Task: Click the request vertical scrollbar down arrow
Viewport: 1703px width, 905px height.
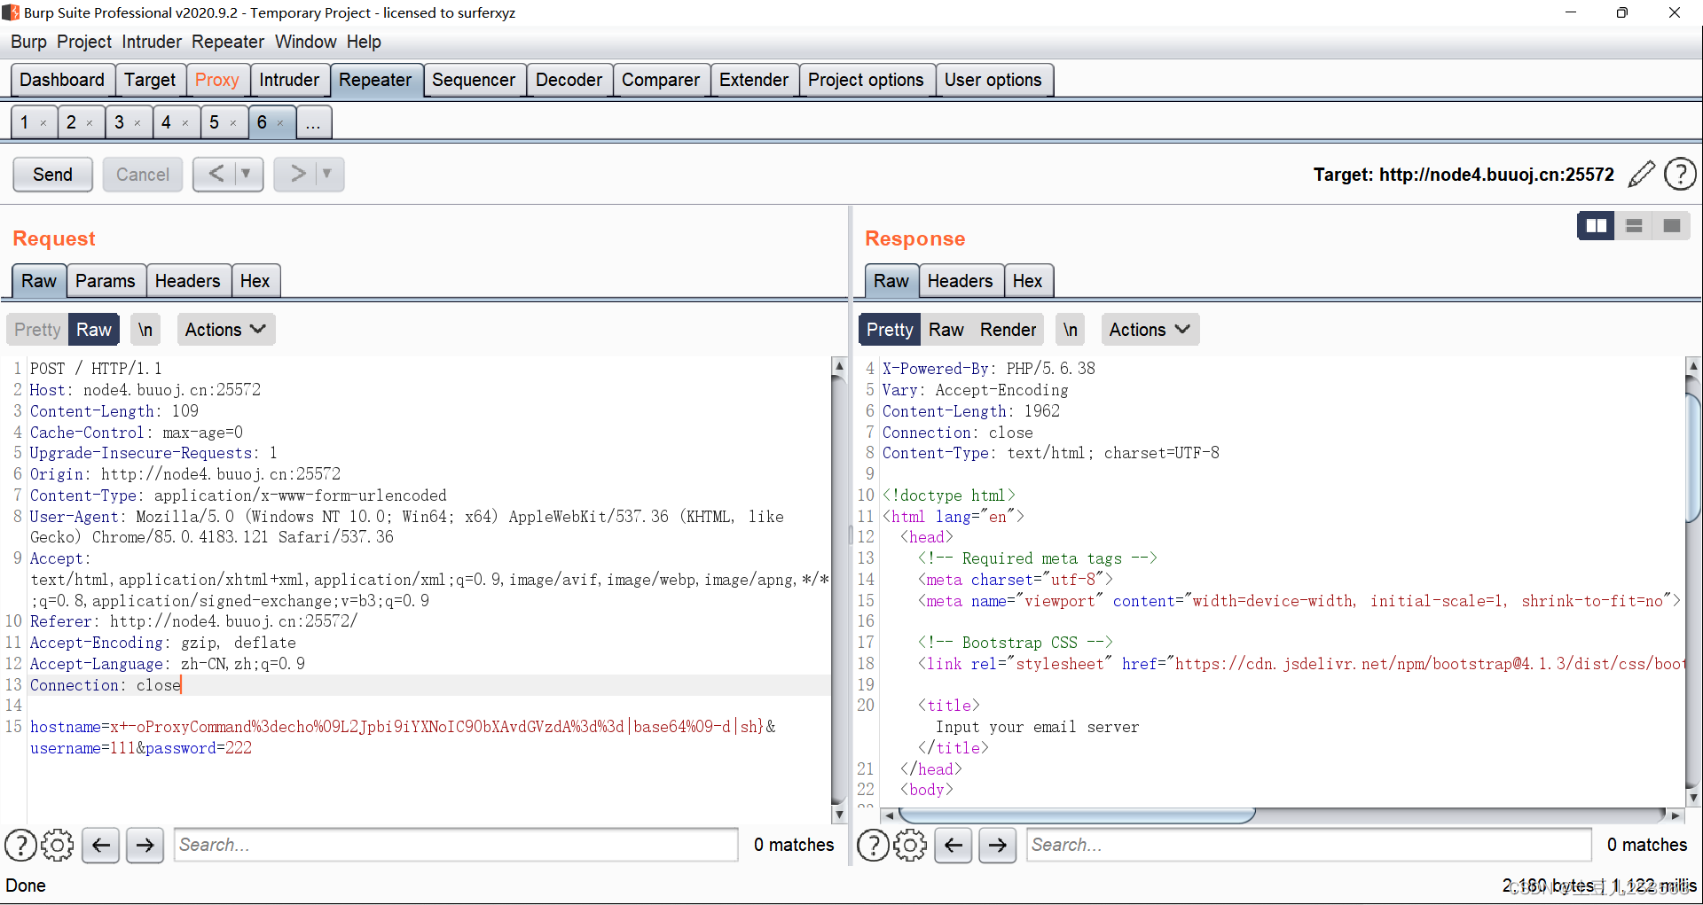Action: pos(839,815)
